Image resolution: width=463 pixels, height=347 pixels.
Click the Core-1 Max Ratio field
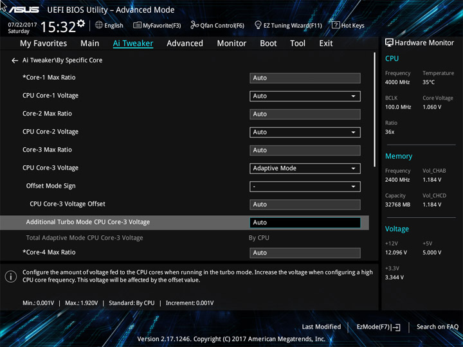(305, 78)
